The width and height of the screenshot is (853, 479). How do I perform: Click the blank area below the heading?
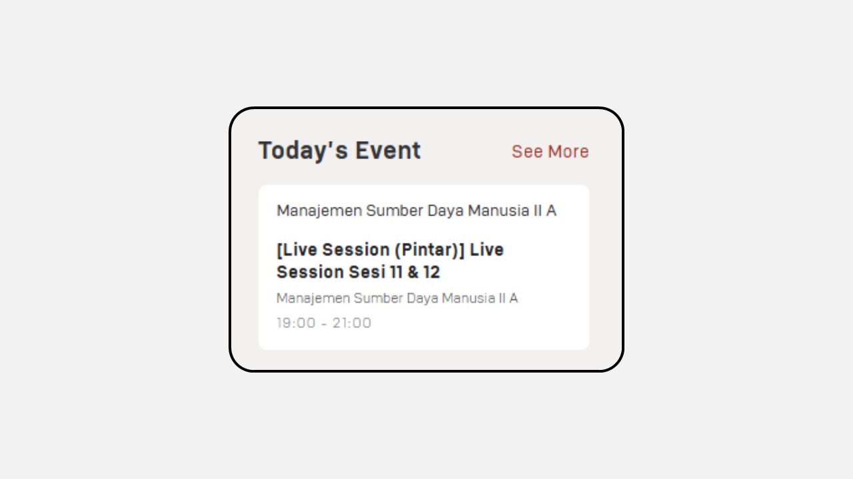tap(424, 174)
